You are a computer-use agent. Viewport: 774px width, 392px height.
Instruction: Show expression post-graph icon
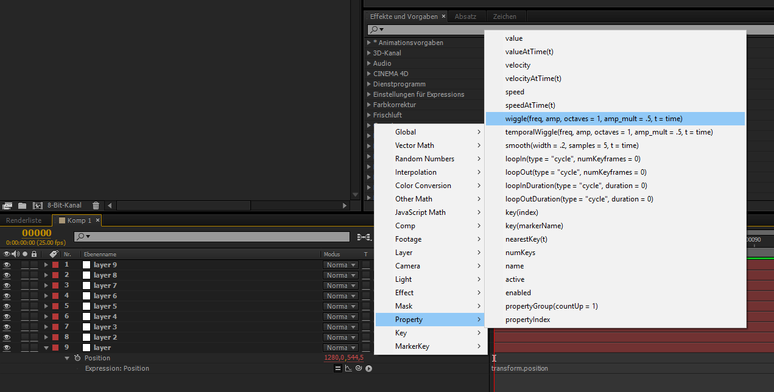tap(348, 368)
